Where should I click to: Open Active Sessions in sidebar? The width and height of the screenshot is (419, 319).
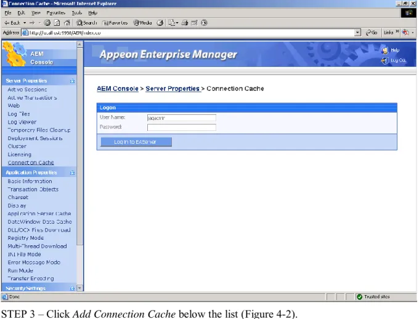27,90
